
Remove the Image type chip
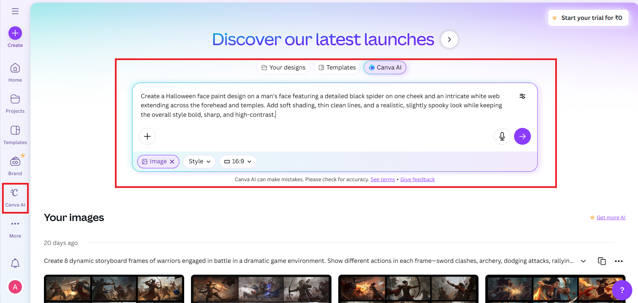pos(172,162)
